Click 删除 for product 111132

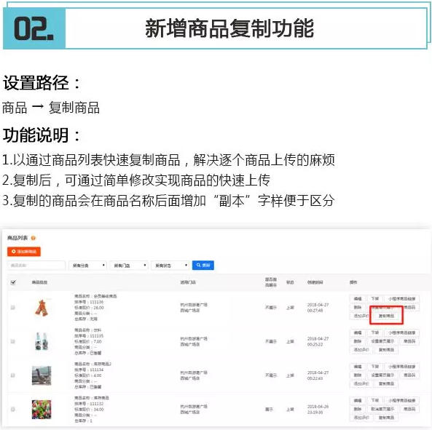click(358, 409)
